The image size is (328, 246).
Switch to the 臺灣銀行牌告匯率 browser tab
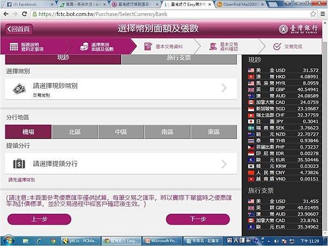click(136, 4)
